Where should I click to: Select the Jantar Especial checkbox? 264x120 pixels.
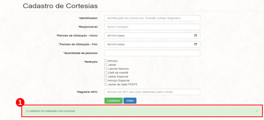[x=106, y=76]
